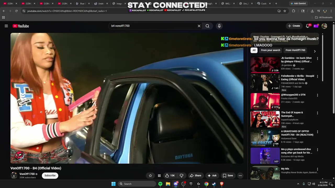Open the All Bookmarks folder
Image resolution: width=335 pixels, height=188 pixels.
click(x=324, y=17)
